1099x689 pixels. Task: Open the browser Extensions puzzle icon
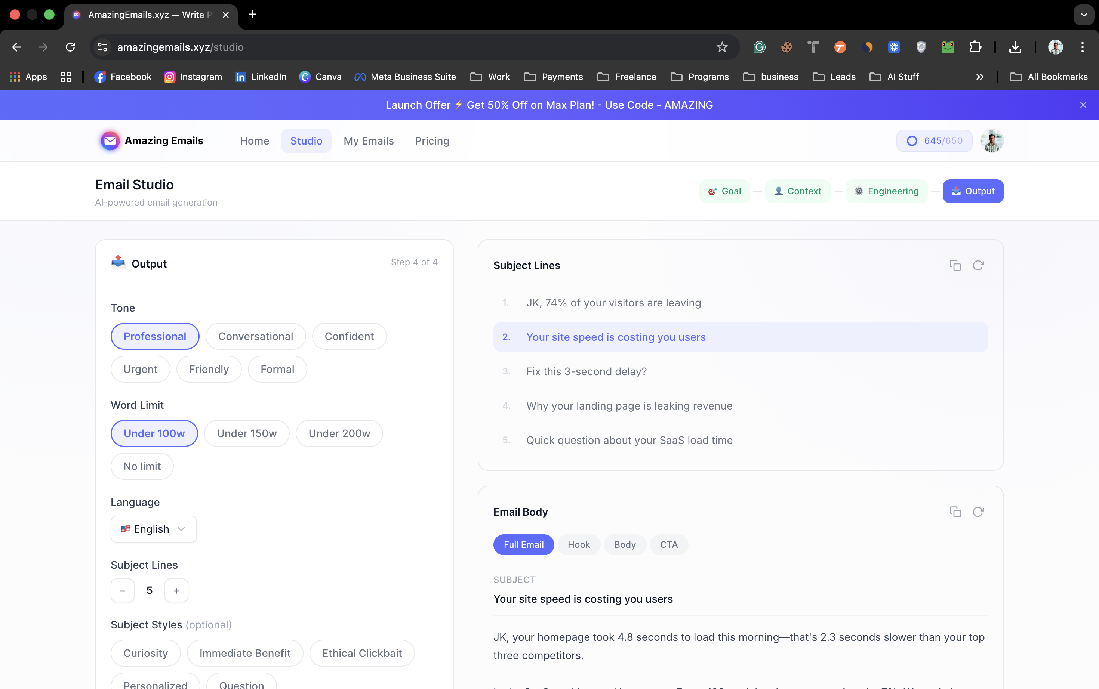point(975,47)
